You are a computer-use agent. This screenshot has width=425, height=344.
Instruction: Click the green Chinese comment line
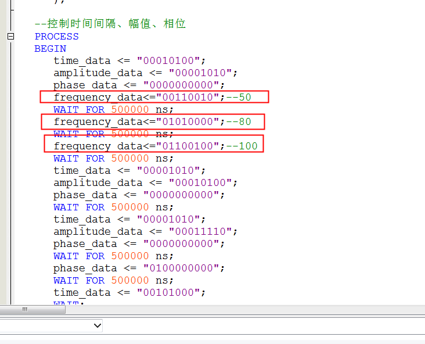(x=110, y=24)
